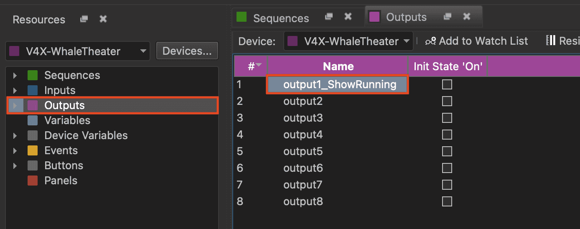Tick the Init State checkbox for output8
Image resolution: width=580 pixels, height=229 pixels.
[x=447, y=201]
